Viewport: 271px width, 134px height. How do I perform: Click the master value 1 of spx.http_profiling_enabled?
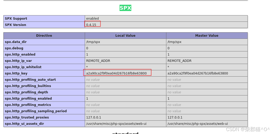[168, 98]
